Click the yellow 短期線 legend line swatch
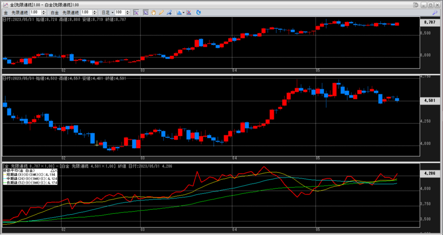The image size is (443, 235). pos(5,174)
